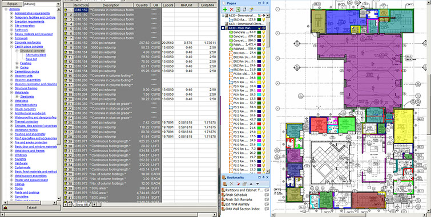This screenshot has height=217, width=431.
Task: Pin the Bookmarks panel
Action: click(x=263, y=178)
